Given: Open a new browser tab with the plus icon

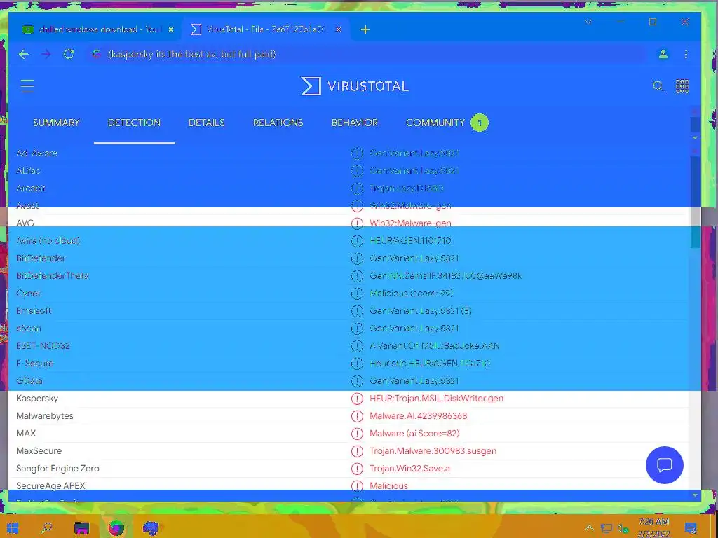Looking at the screenshot, I should coord(365,29).
